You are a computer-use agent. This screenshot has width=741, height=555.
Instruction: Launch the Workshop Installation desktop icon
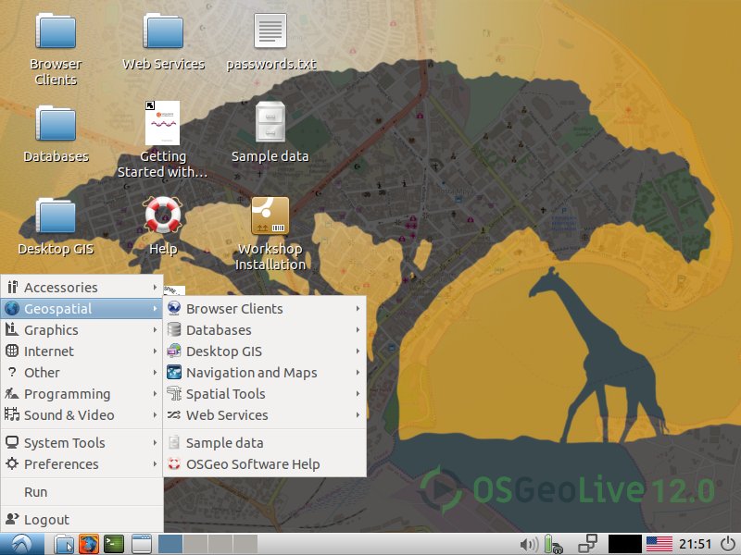coord(270,216)
